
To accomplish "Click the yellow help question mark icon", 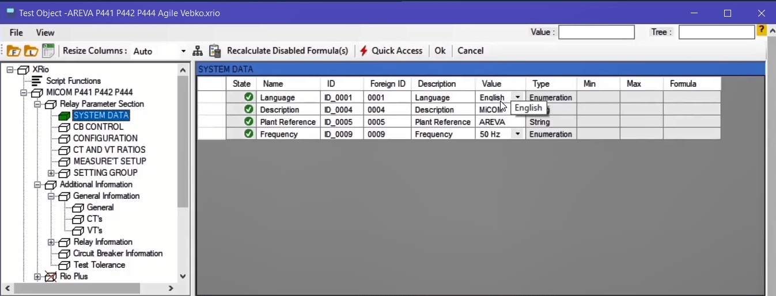I will pyautogui.click(x=762, y=30).
